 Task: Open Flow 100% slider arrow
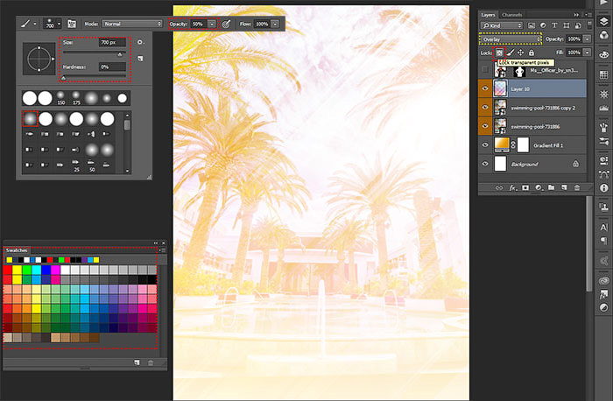coord(275,24)
